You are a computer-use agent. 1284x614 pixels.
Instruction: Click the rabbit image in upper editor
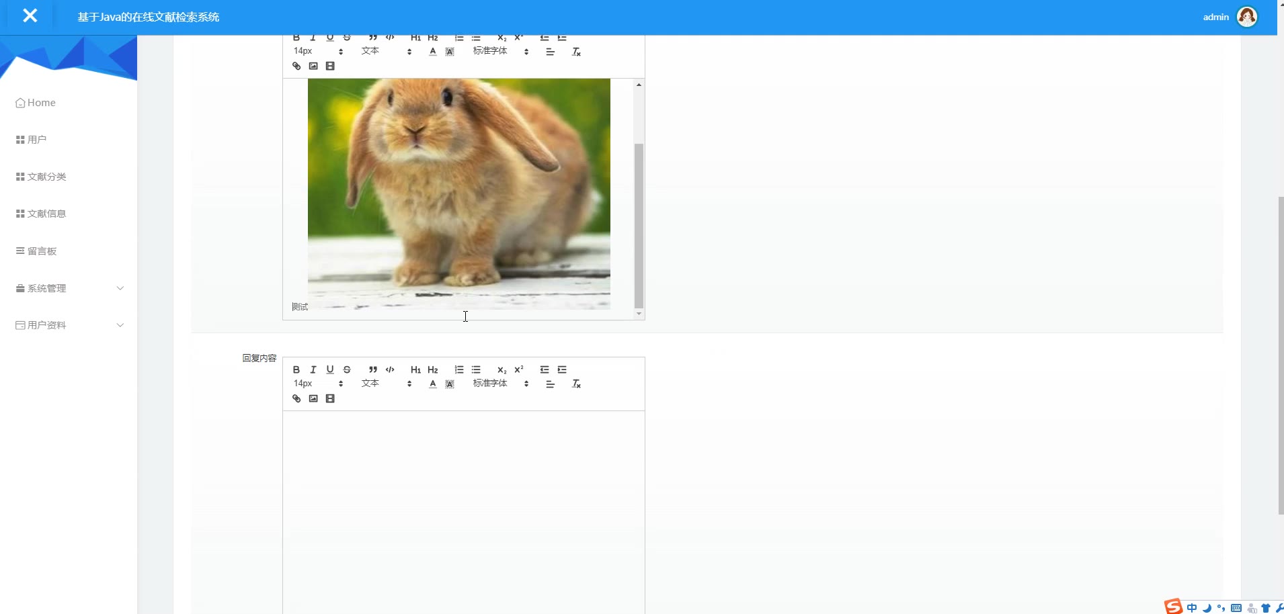[x=459, y=193]
